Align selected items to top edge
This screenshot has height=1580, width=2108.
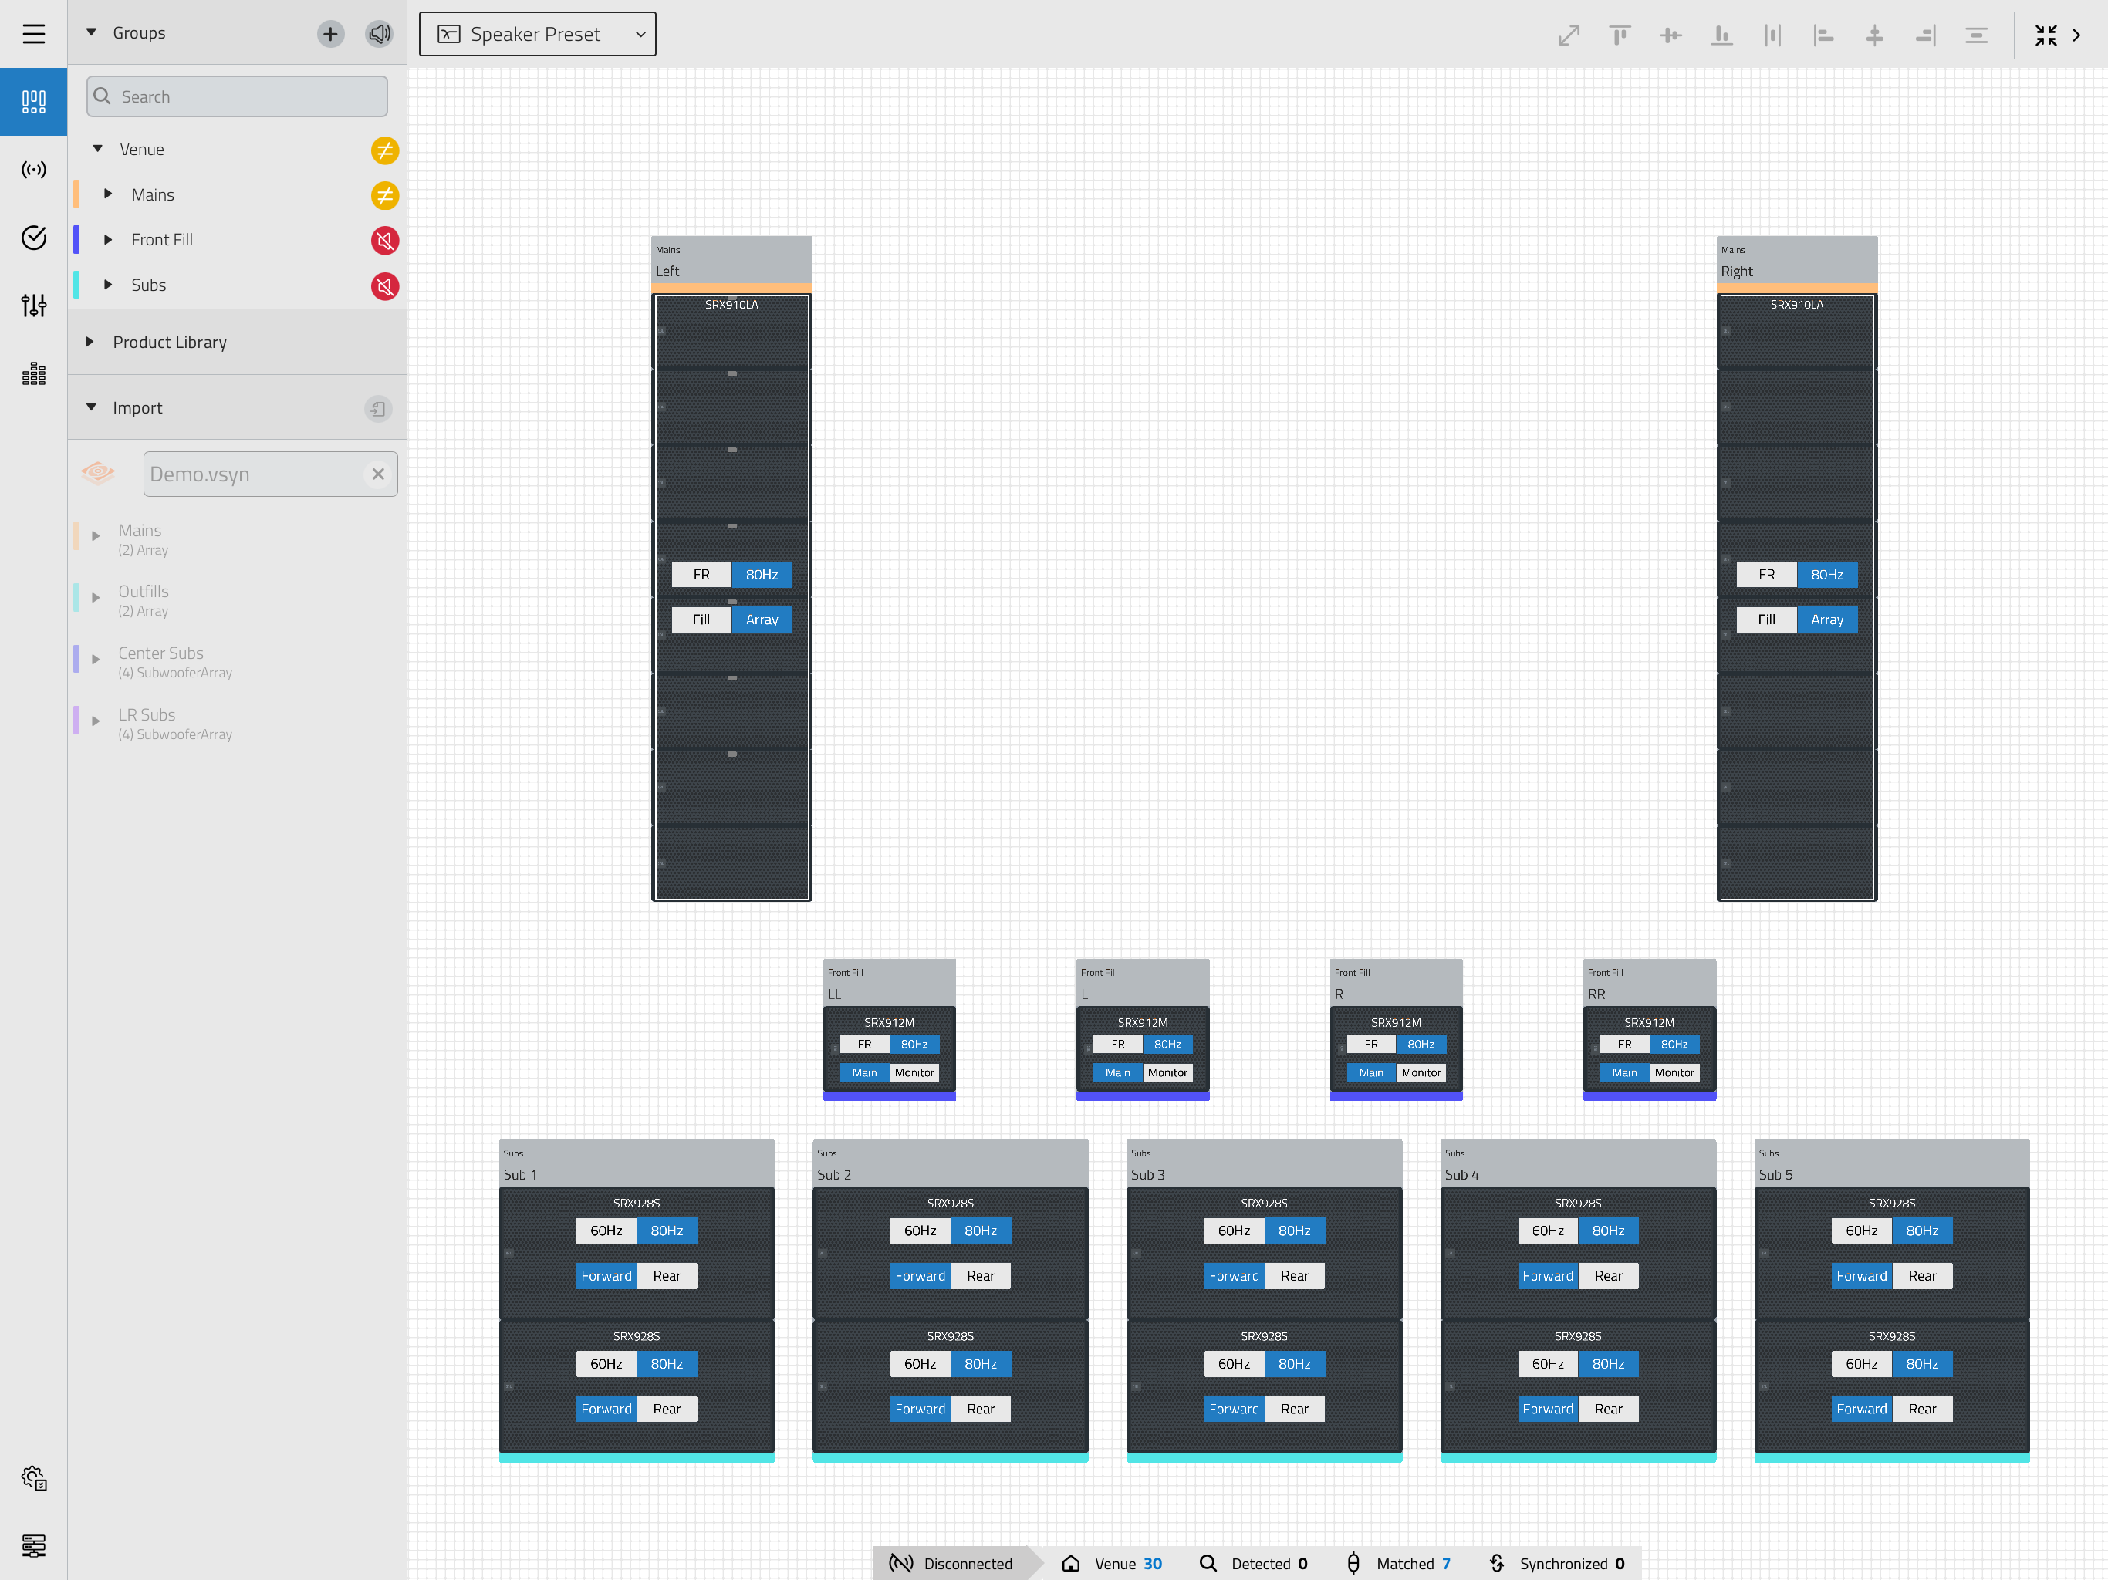coord(1619,35)
